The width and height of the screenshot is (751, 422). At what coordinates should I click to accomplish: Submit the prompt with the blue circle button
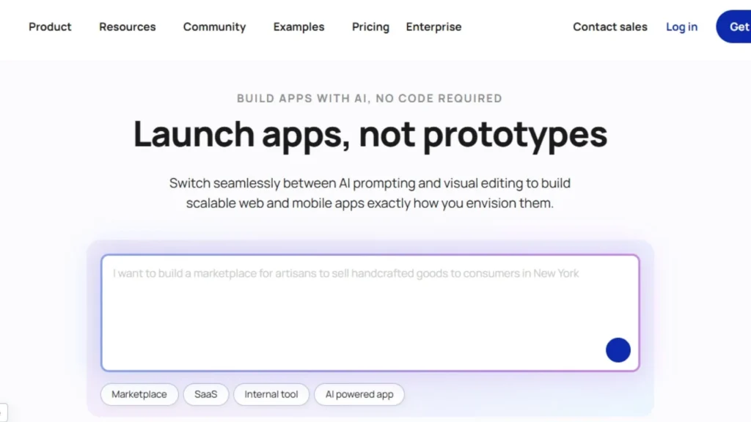point(618,349)
